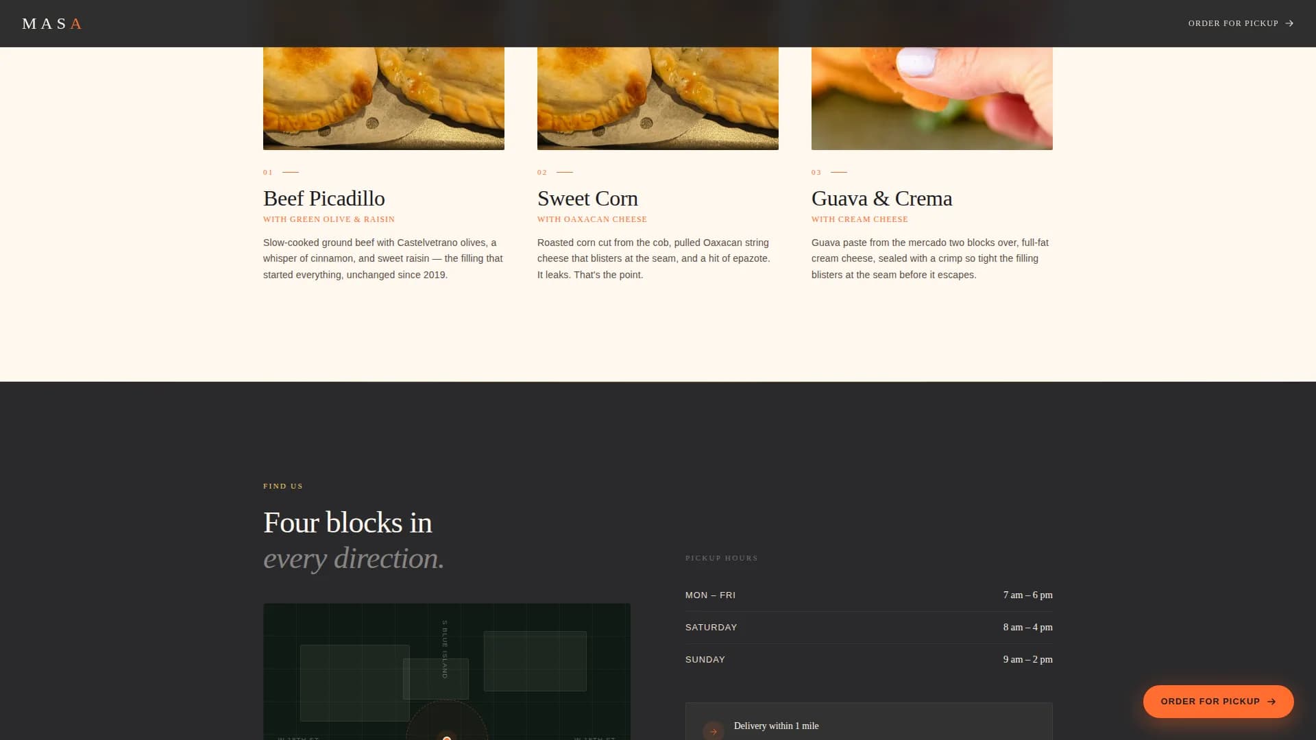Click the '9 am – 2 pm' time
Viewport: 1316px width, 740px height.
(1027, 660)
